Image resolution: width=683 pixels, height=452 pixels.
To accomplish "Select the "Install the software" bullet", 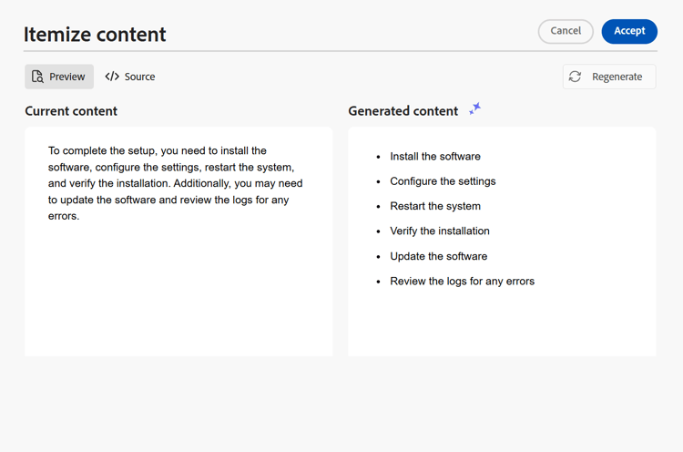I will [435, 157].
